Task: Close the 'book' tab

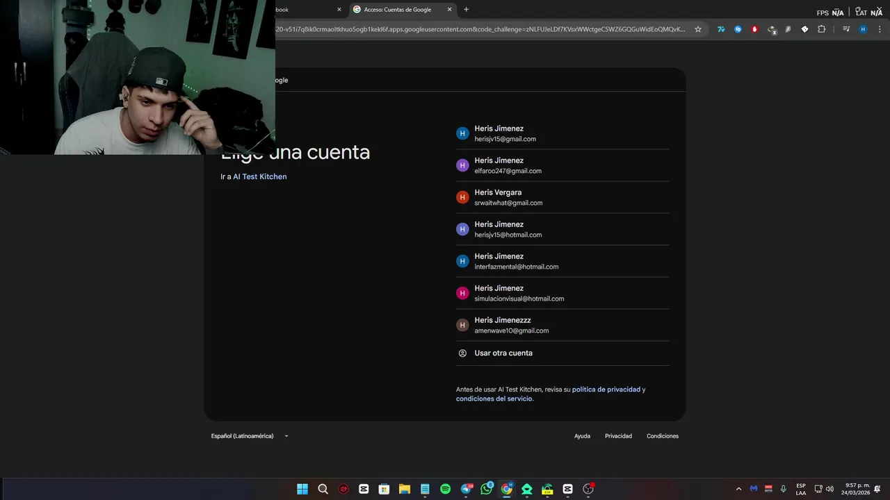Action: click(x=339, y=10)
